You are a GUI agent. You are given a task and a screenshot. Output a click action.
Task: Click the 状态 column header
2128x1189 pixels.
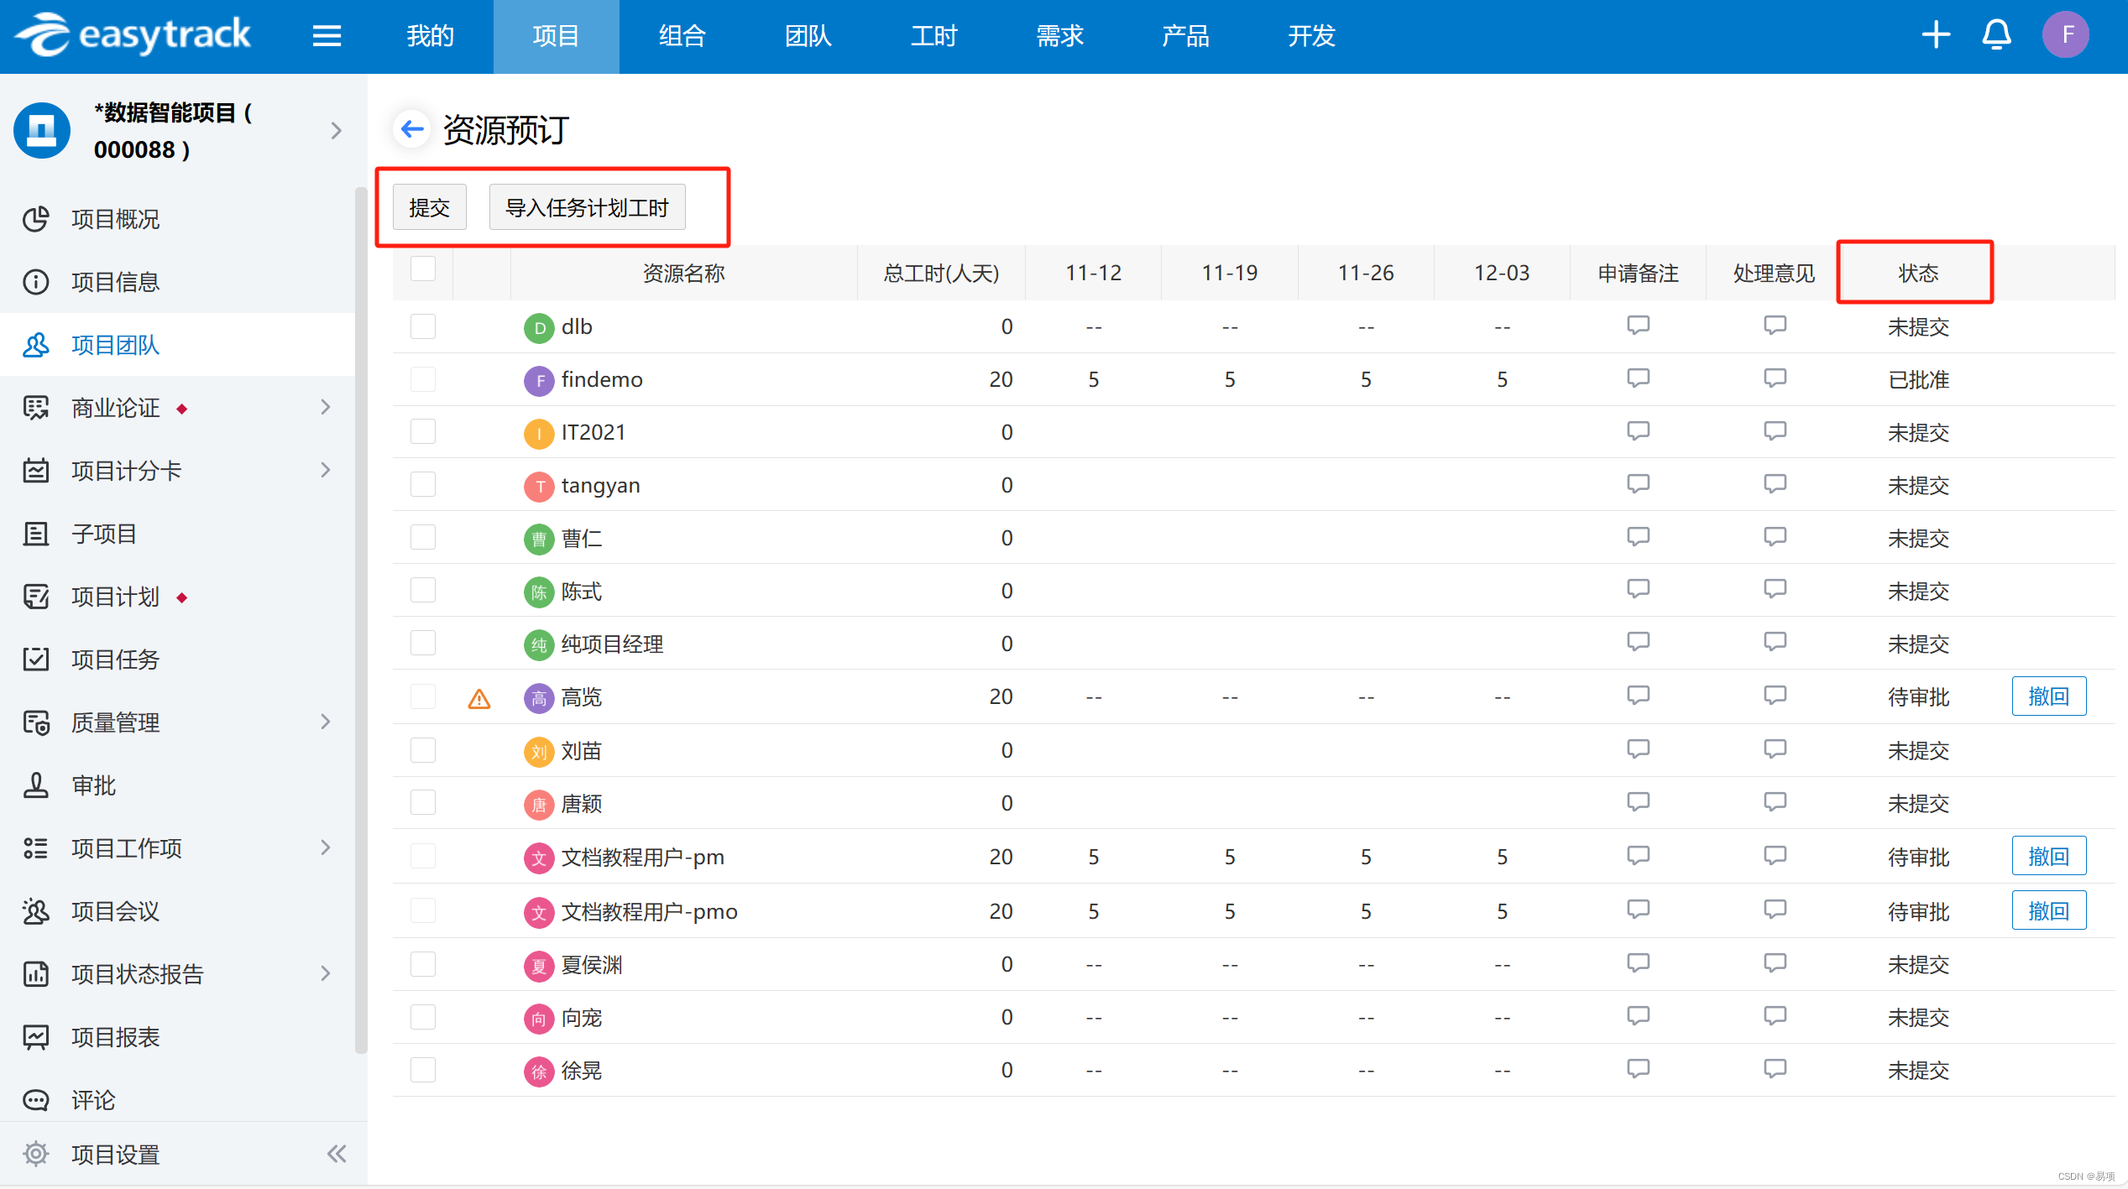point(1918,273)
